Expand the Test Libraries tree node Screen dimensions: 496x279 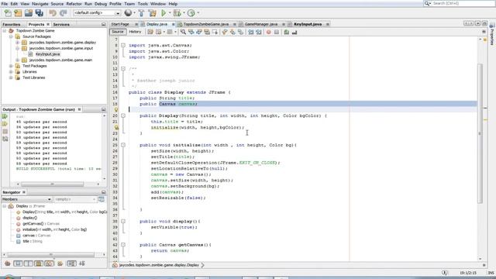pos(11,77)
